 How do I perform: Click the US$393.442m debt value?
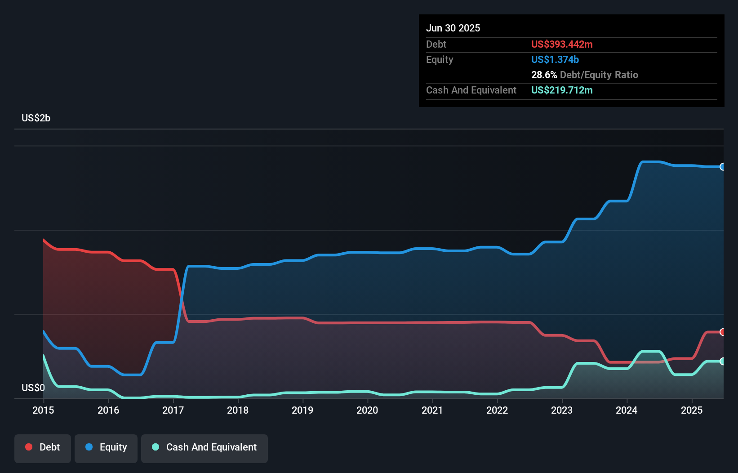[562, 44]
